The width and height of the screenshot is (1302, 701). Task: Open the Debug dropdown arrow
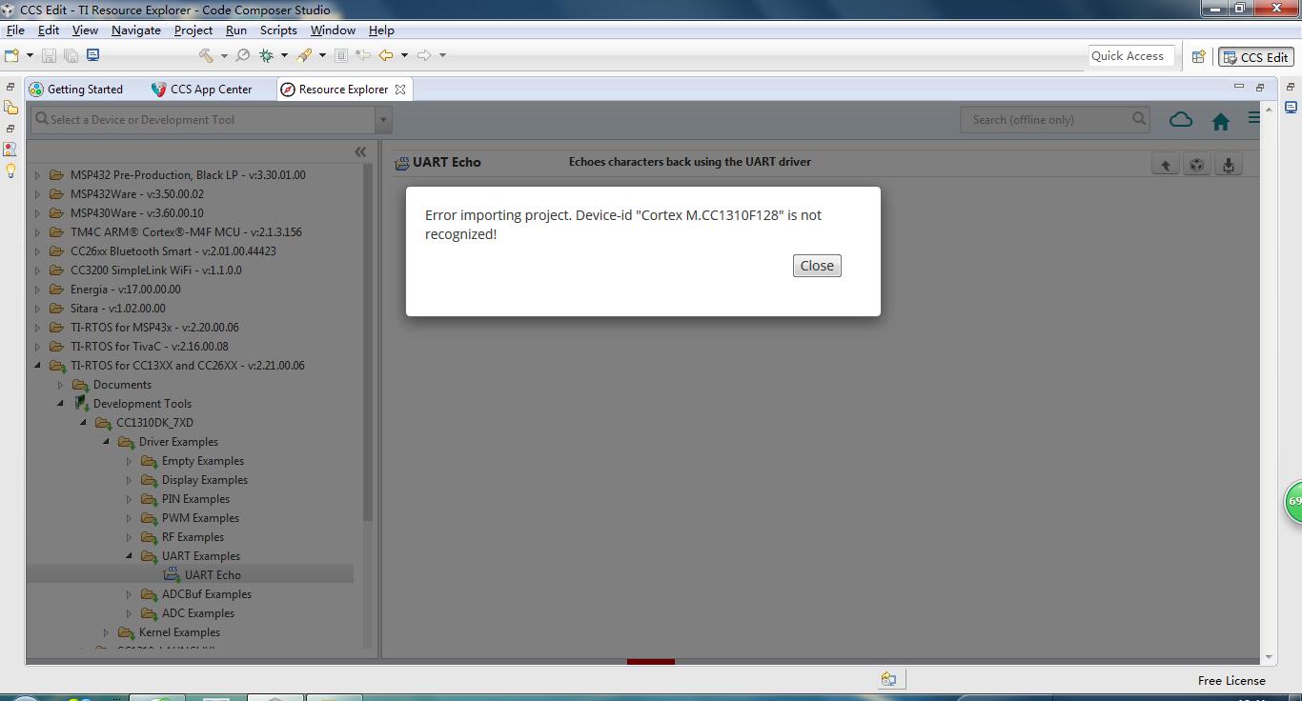click(x=284, y=55)
